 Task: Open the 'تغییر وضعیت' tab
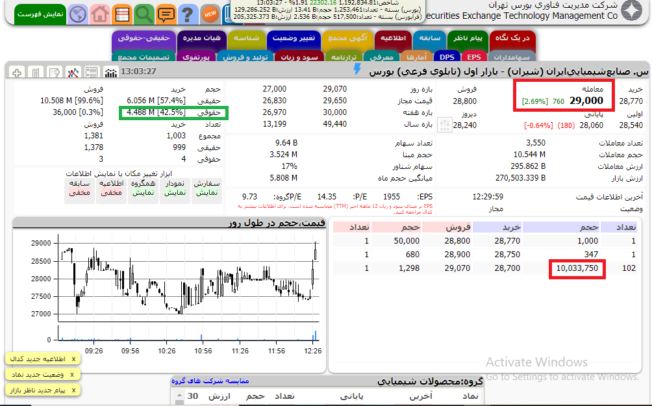[x=294, y=38]
